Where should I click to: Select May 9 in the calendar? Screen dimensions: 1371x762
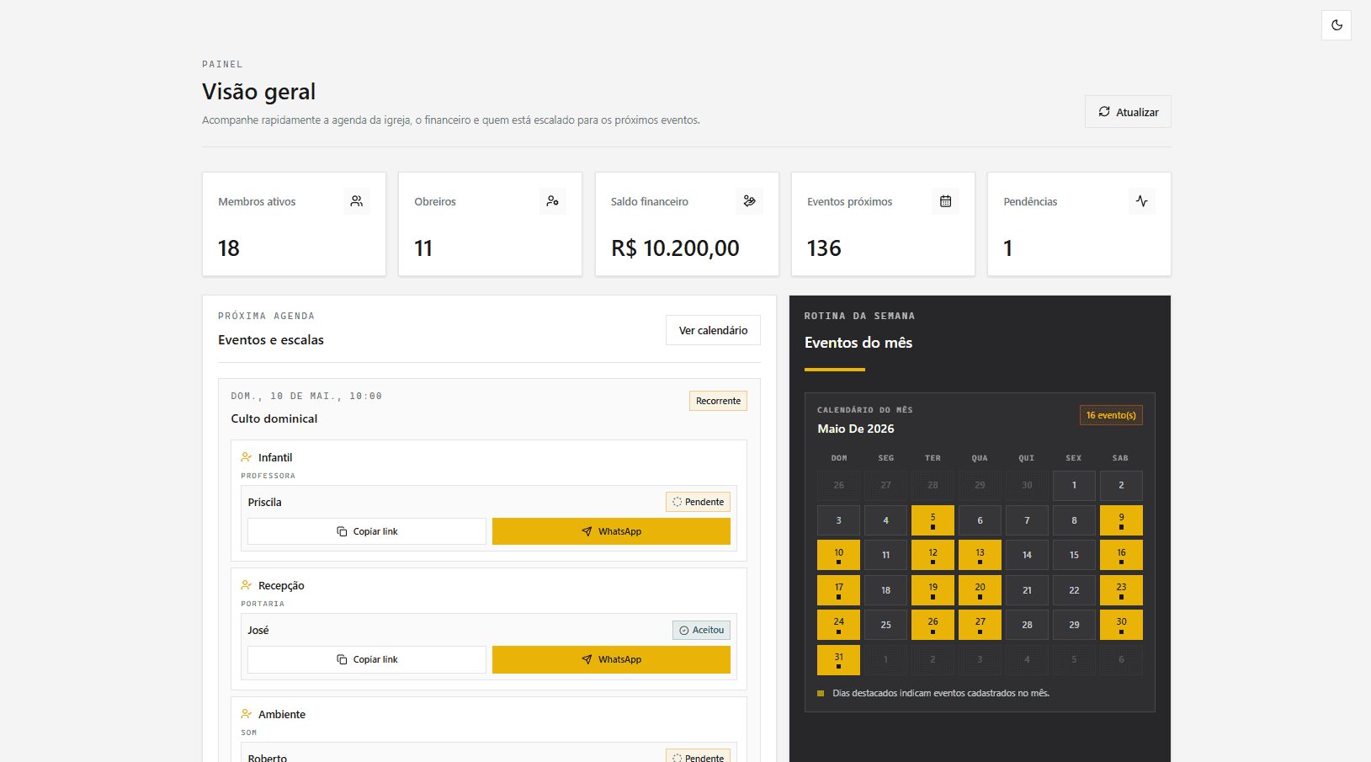pyautogui.click(x=1121, y=520)
